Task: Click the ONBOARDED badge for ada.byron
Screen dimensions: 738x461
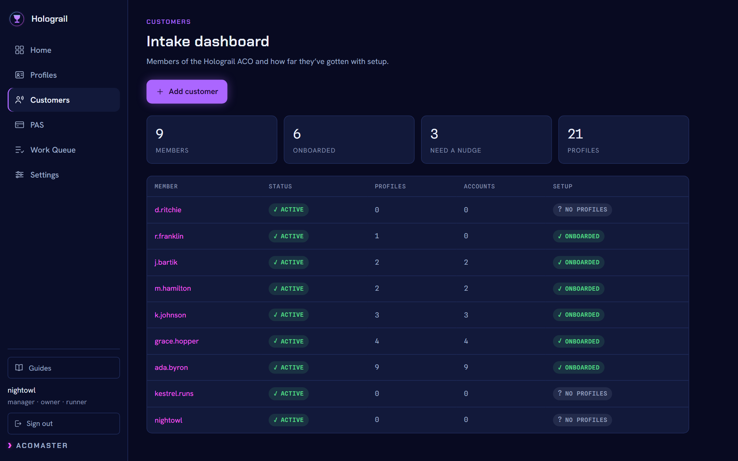Action: [x=578, y=367]
